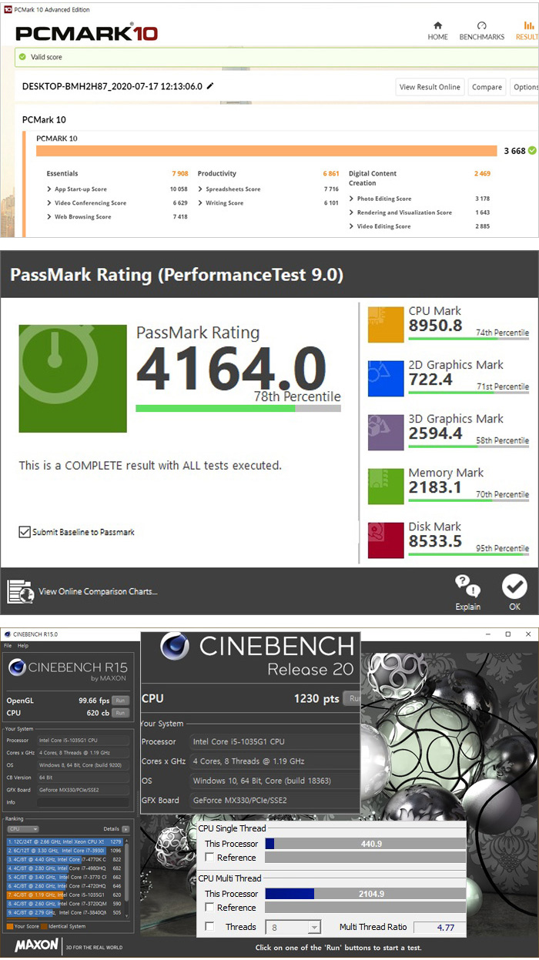Click the PassMark Rating percentile progress bar
Screen dimensions: 539x960
(237, 408)
